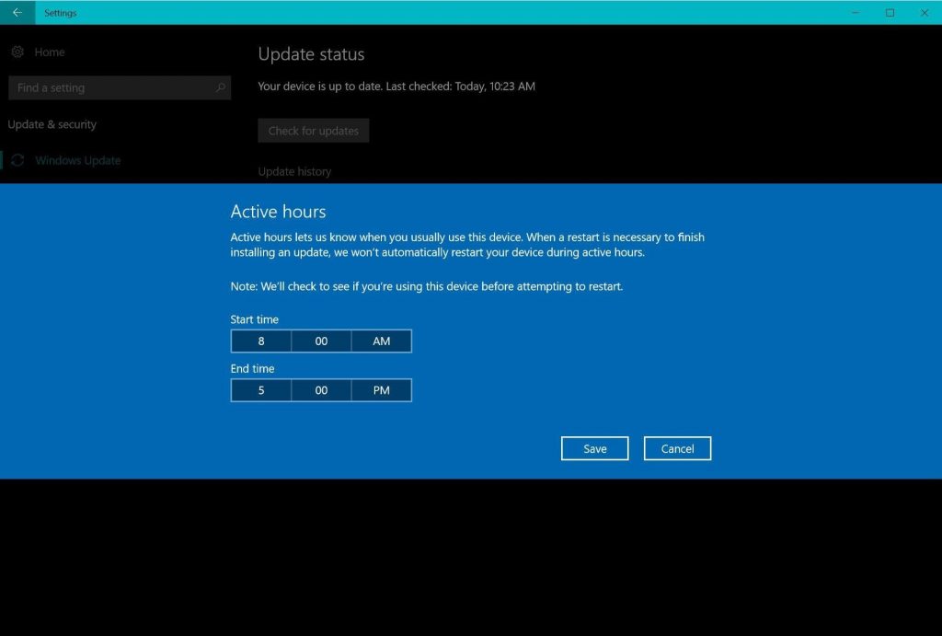Click the End time label
This screenshot has width=942, height=636.
[252, 368]
